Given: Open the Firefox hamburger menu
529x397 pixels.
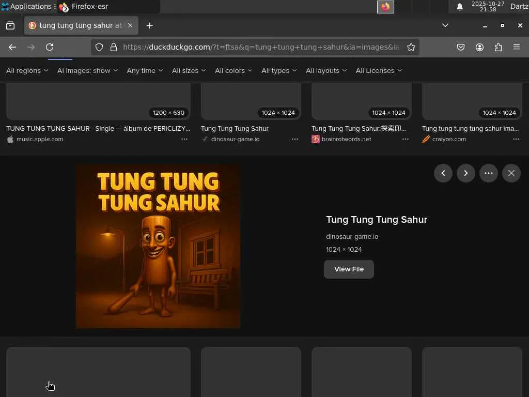Looking at the screenshot, I should point(517,47).
